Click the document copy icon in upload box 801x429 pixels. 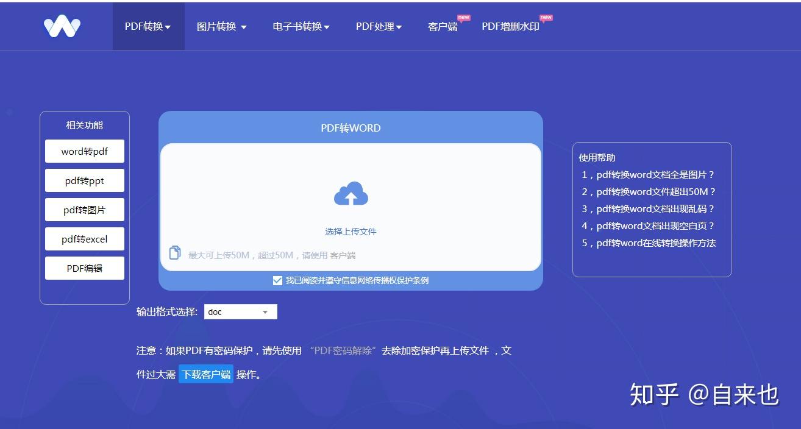tap(175, 253)
